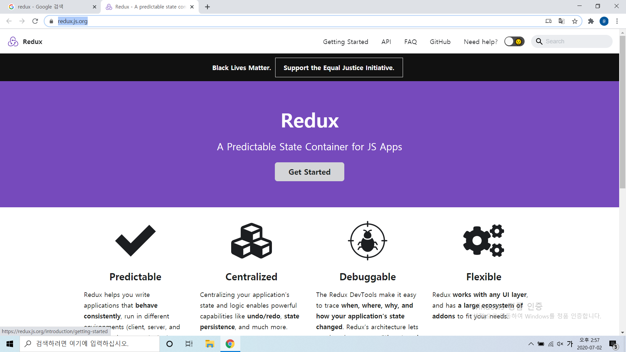Show hidden system tray icons chevron
Screen dimensions: 626x352
(531, 344)
